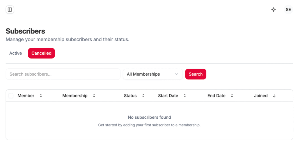This screenshot has width=298, height=153.
Task: Sort by the Membership column label
Action: click(75, 96)
